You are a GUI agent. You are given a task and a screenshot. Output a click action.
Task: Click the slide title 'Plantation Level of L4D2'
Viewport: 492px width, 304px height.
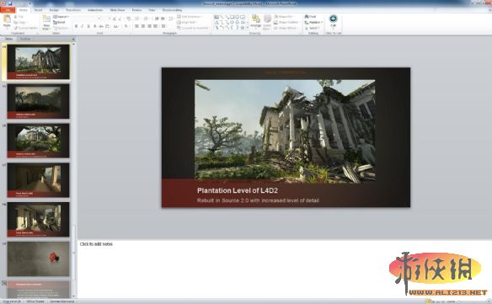point(238,190)
